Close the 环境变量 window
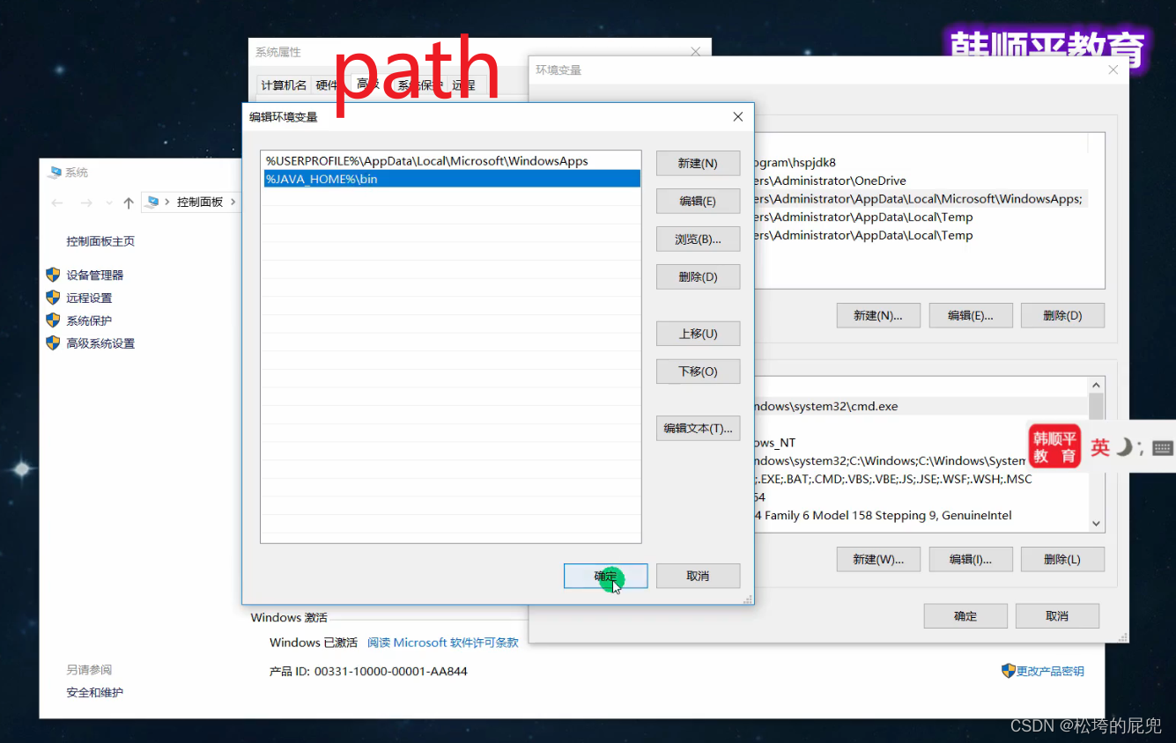This screenshot has height=743, width=1176. pos(1113,70)
